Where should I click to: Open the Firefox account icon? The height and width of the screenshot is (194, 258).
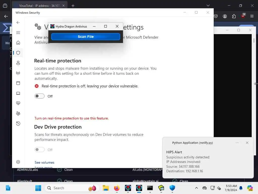pos(225,16)
